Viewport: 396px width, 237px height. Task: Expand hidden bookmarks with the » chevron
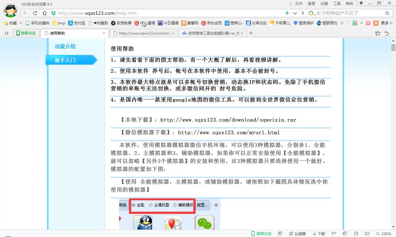tap(342, 23)
